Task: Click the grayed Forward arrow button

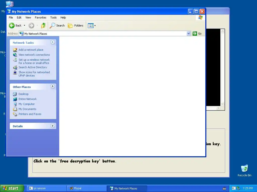Action: 31,25
